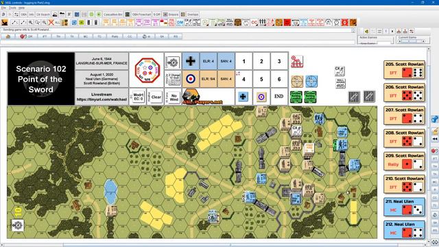Click the IFT dice button
Image resolution: width=439 pixels, height=247 pixels.
tap(44, 36)
